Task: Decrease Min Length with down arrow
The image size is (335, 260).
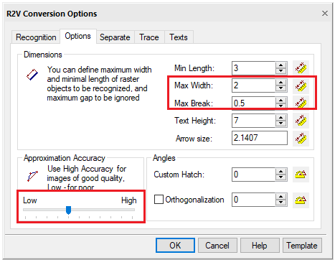Action: point(281,71)
